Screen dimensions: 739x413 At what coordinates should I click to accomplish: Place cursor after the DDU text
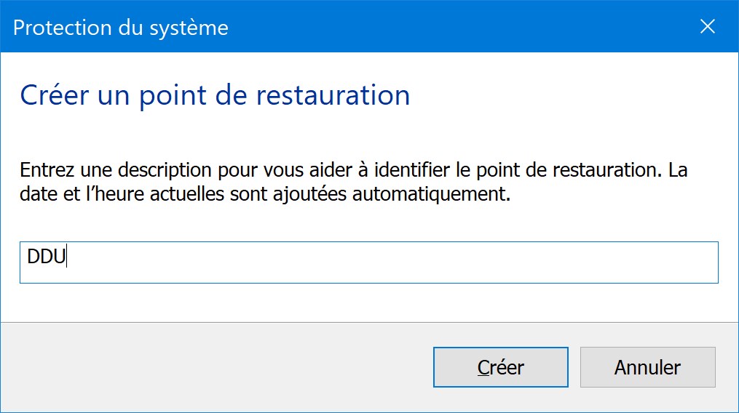click(66, 257)
